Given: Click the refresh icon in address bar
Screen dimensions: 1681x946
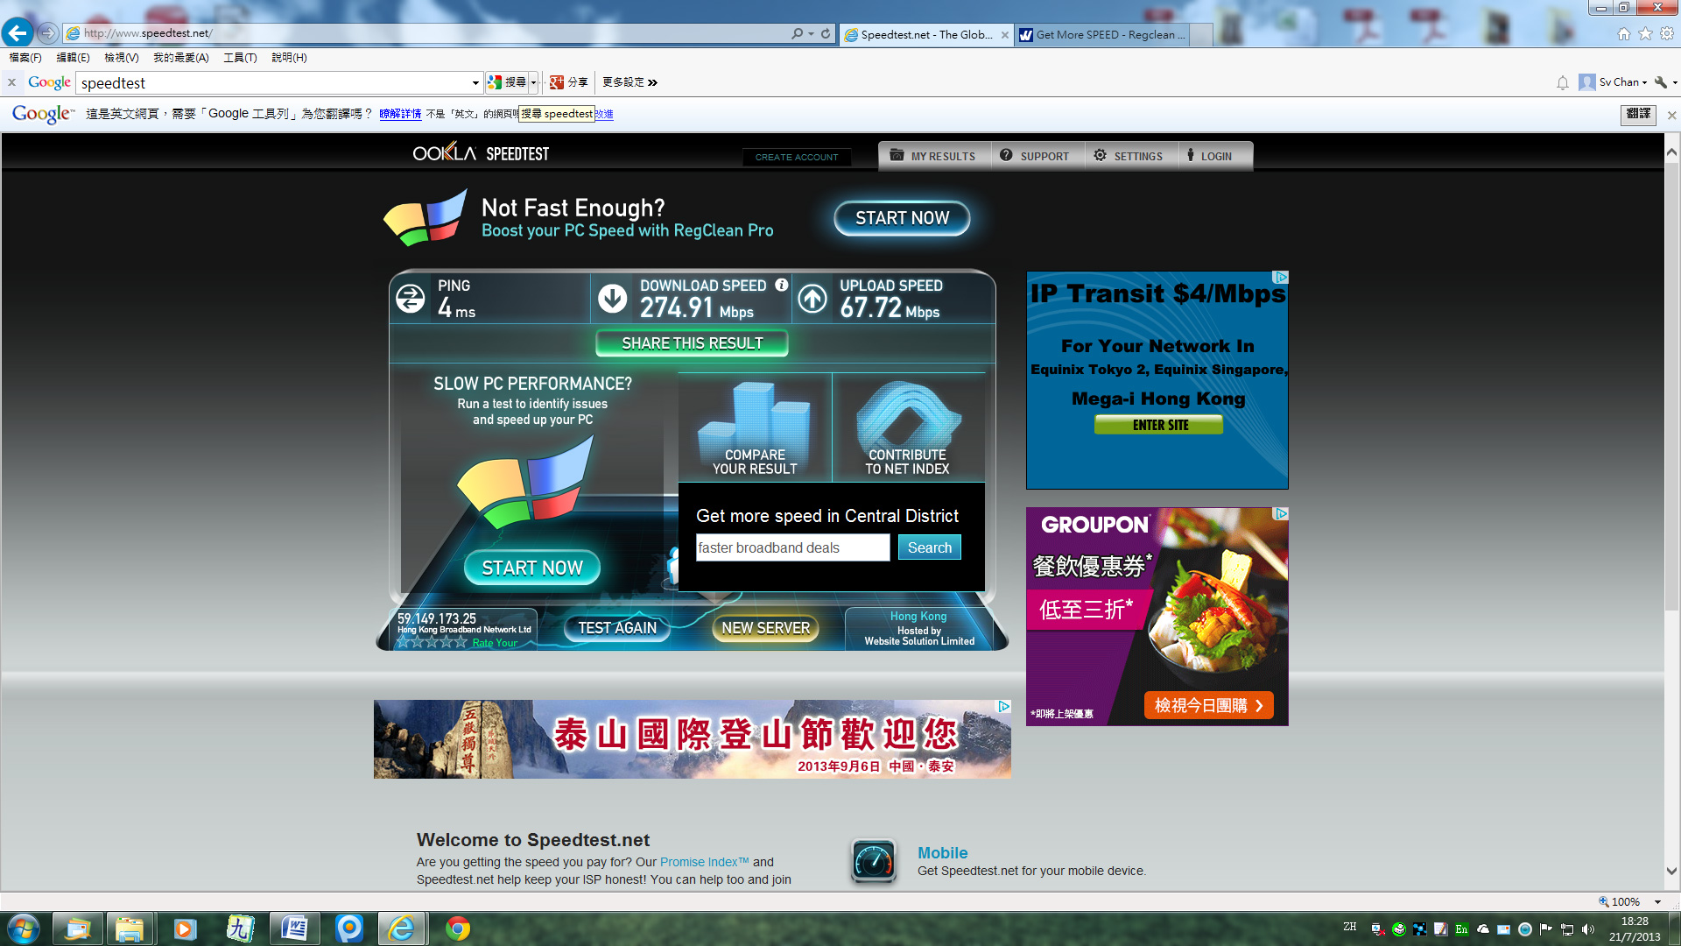Looking at the screenshot, I should [x=826, y=33].
